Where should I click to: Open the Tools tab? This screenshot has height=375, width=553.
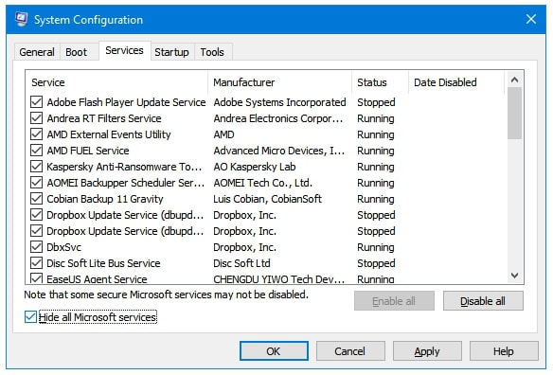[x=212, y=52]
